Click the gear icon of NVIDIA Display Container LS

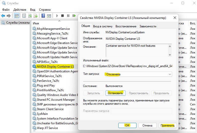pyautogui.click(x=34, y=66)
